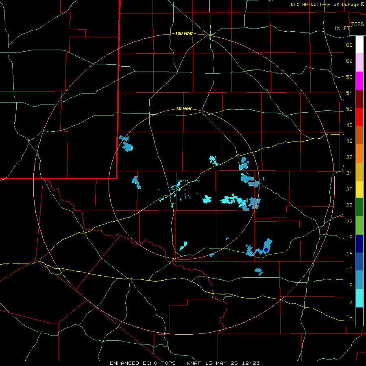Viewport: 366px width, 366px height.
Task: Select the light pink legend swatch
Action: [359, 62]
